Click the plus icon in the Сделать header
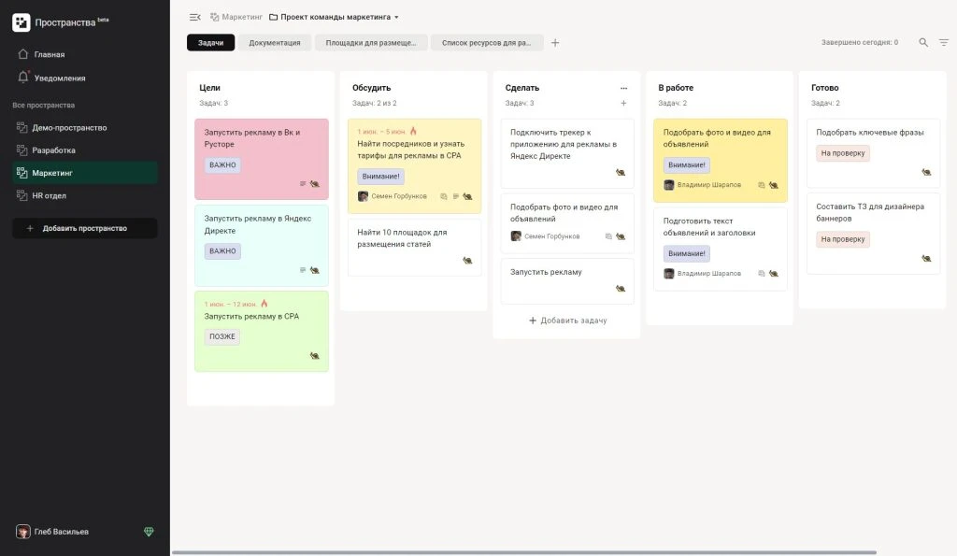This screenshot has height=556, width=957. pos(623,104)
